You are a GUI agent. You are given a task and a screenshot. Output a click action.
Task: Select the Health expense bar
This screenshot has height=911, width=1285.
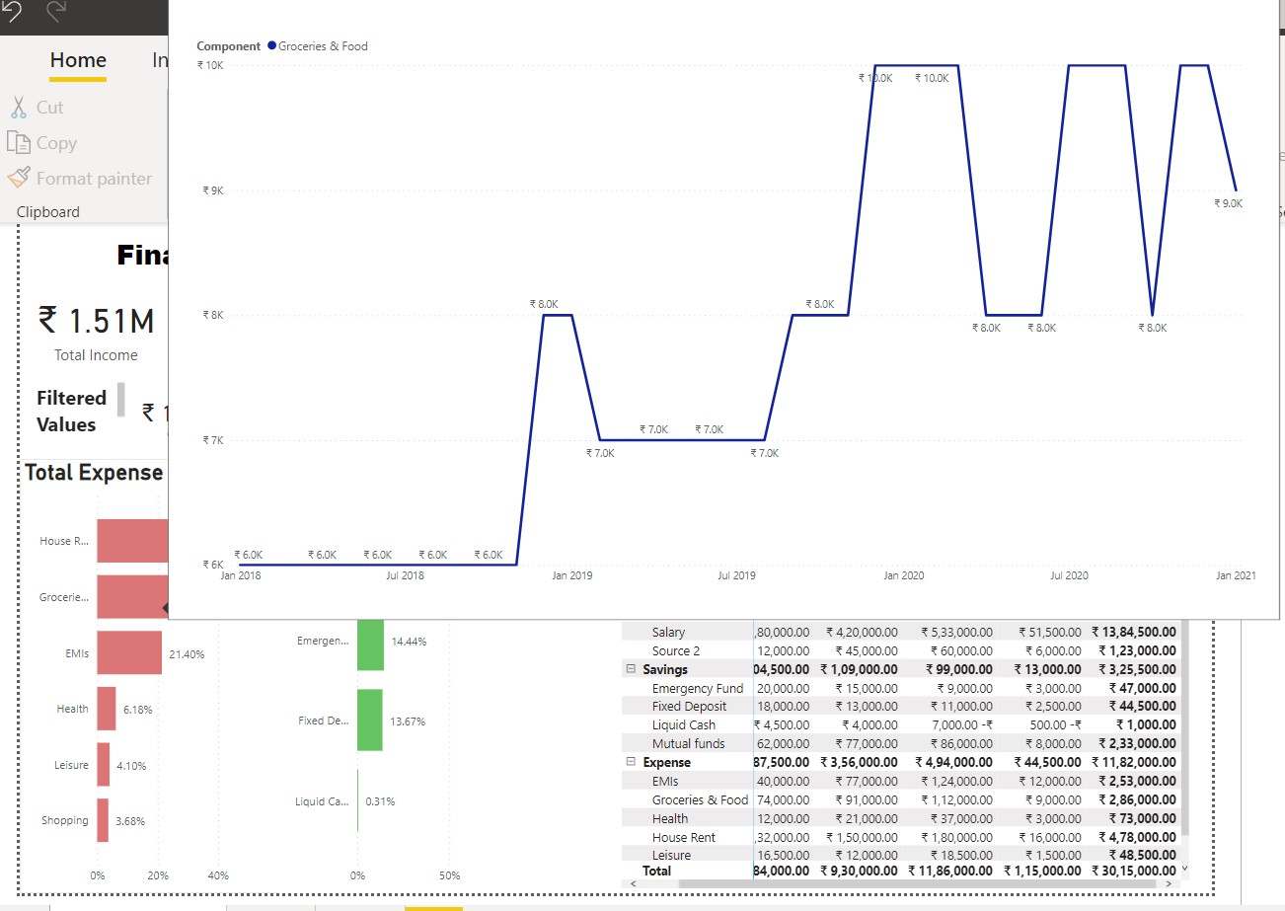tap(106, 709)
